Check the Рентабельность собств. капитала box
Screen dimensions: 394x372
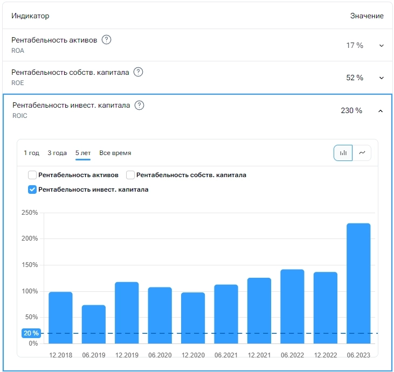coord(130,175)
